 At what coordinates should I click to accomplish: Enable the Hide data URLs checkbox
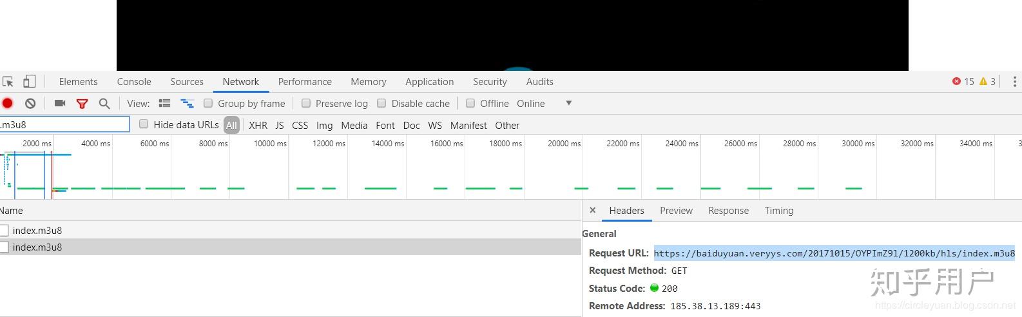pyautogui.click(x=144, y=124)
